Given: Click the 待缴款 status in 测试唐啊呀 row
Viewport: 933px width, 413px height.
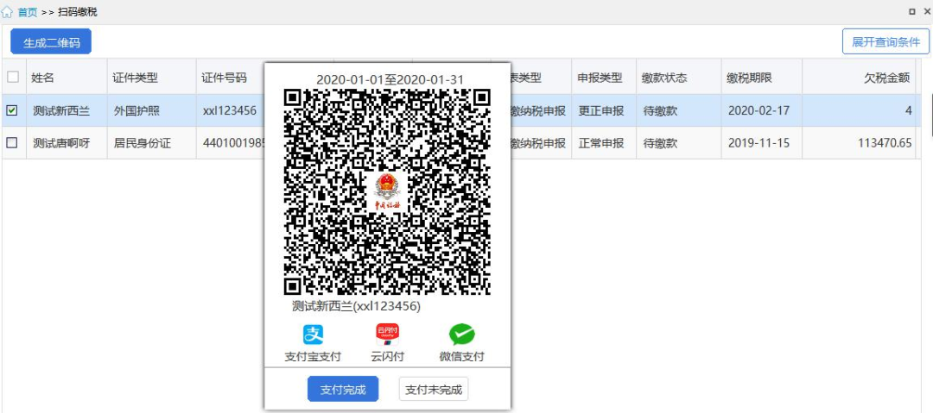Looking at the screenshot, I should click(x=679, y=142).
